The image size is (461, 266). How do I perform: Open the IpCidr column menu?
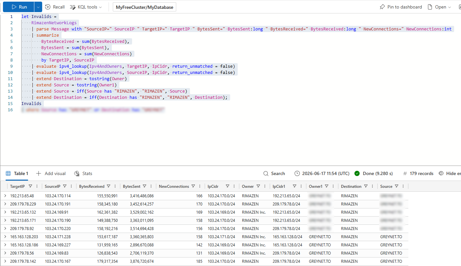[x=234, y=186]
